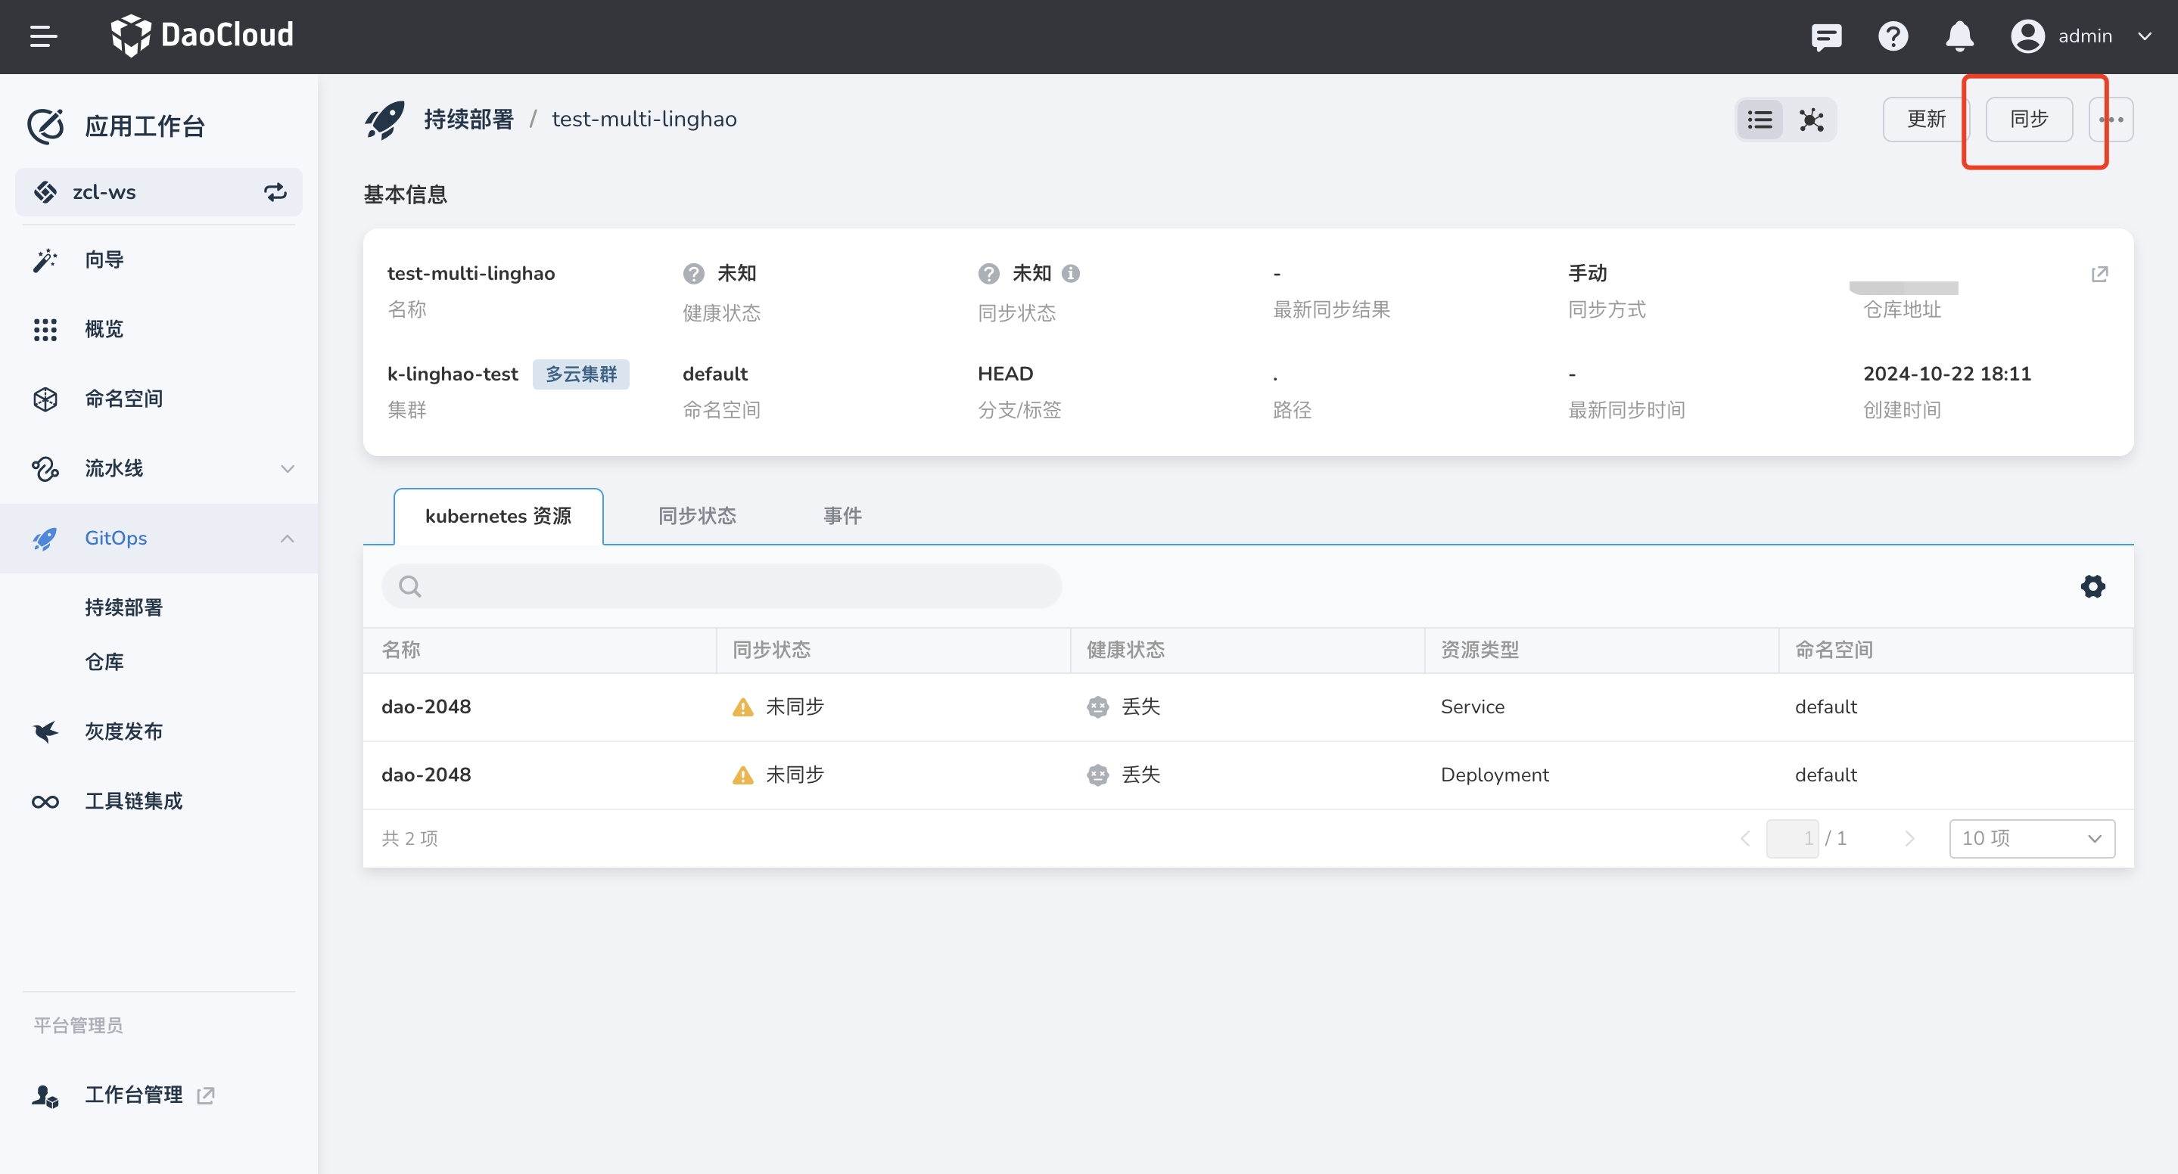Open repository address external link icon

click(2099, 274)
